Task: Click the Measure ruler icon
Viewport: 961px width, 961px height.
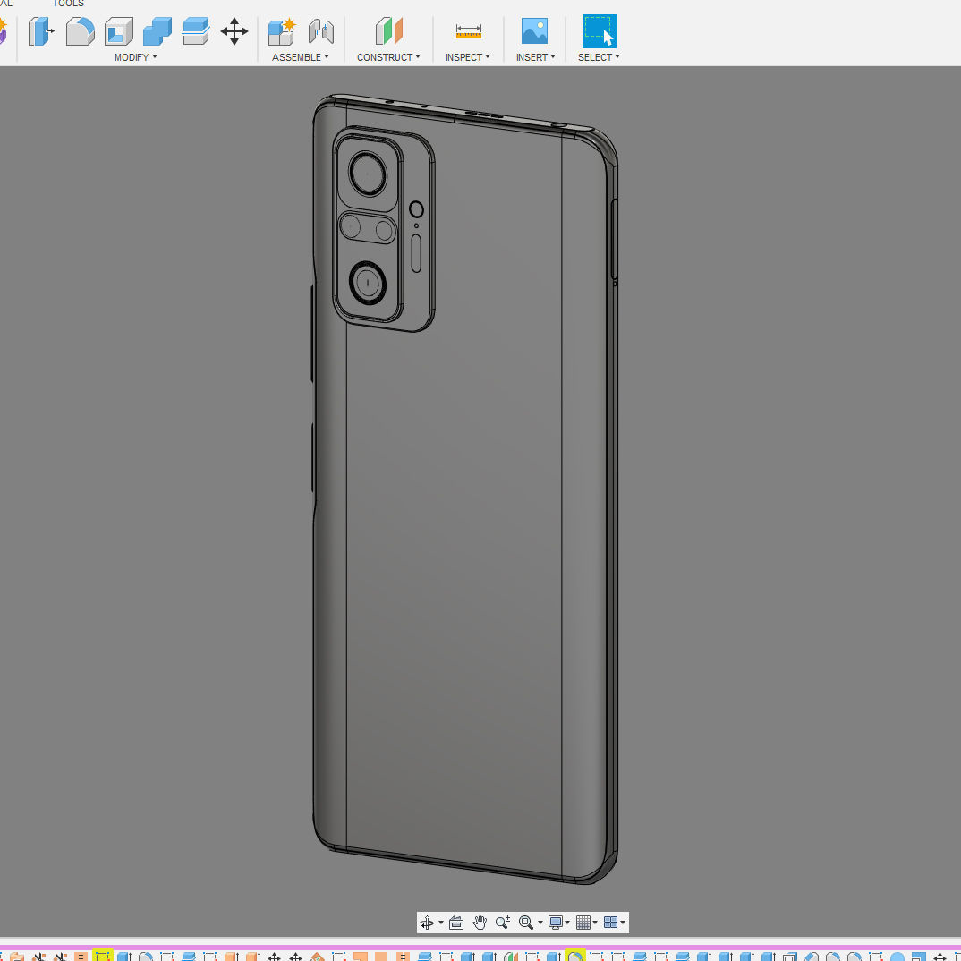Action: coord(468,31)
